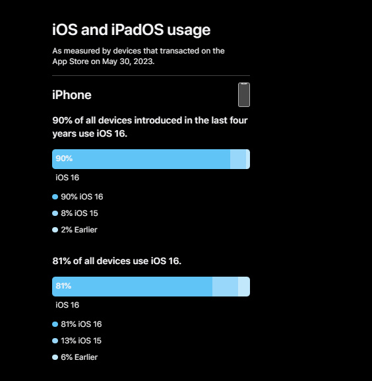This screenshot has height=381, width=372.
Task: Click the iOS 16 label under first bar
Action: 67,178
